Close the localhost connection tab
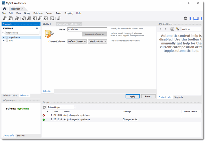The width and height of the screenshot is (206, 142). click(22, 9)
